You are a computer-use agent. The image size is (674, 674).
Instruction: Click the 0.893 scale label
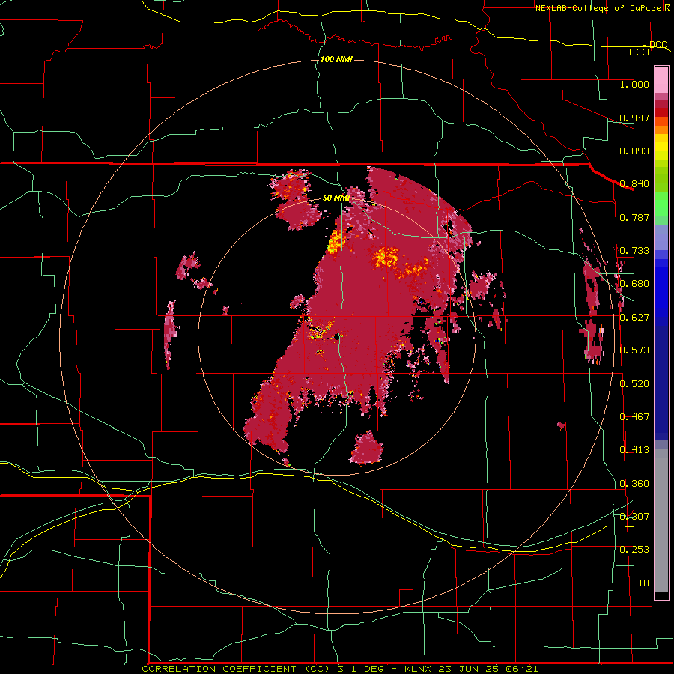coord(634,151)
